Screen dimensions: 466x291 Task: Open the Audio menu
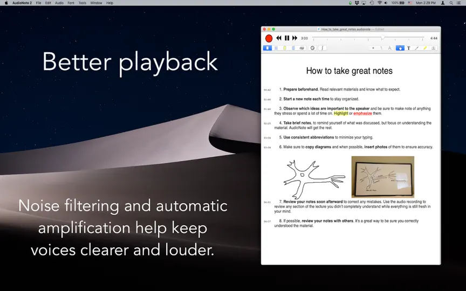point(59,3)
